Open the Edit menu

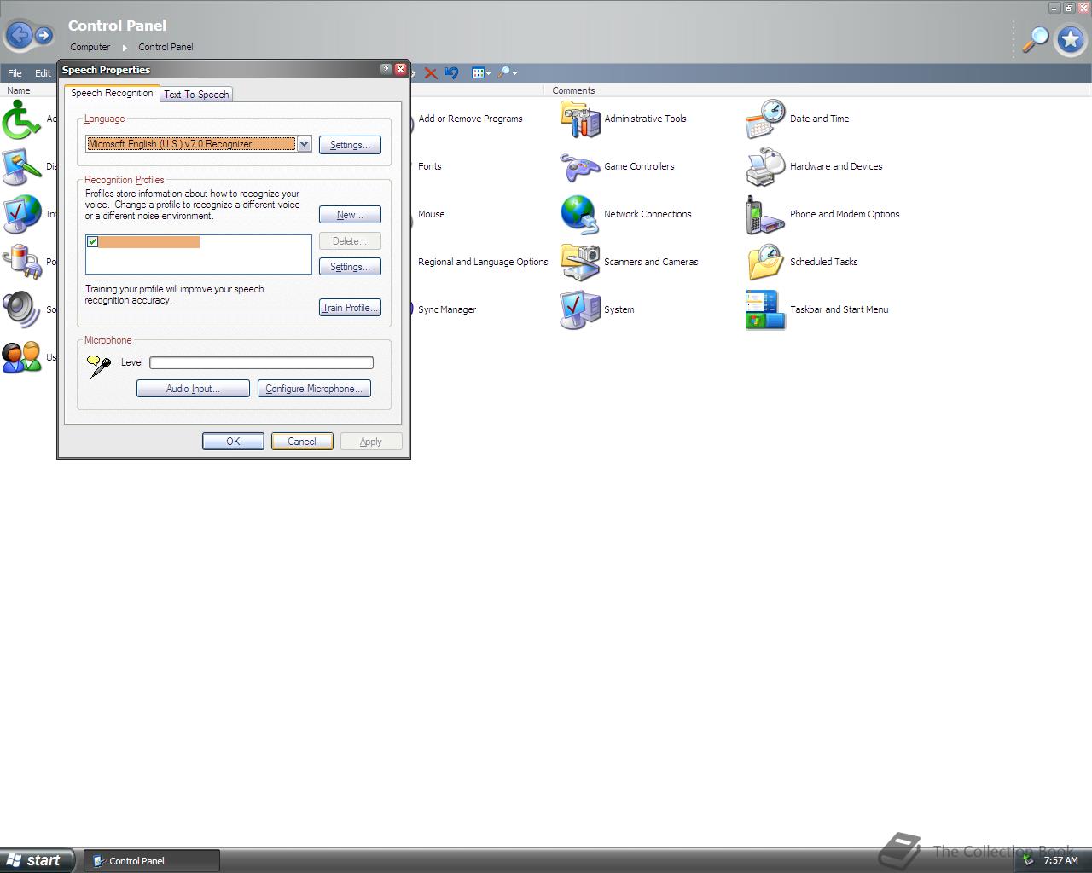point(43,73)
